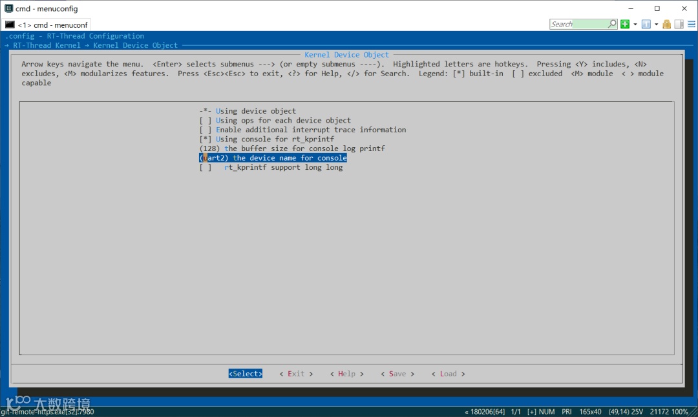This screenshot has width=698, height=417.
Task: Open the dropdown arrow beside the new console icon
Action: tap(635, 25)
